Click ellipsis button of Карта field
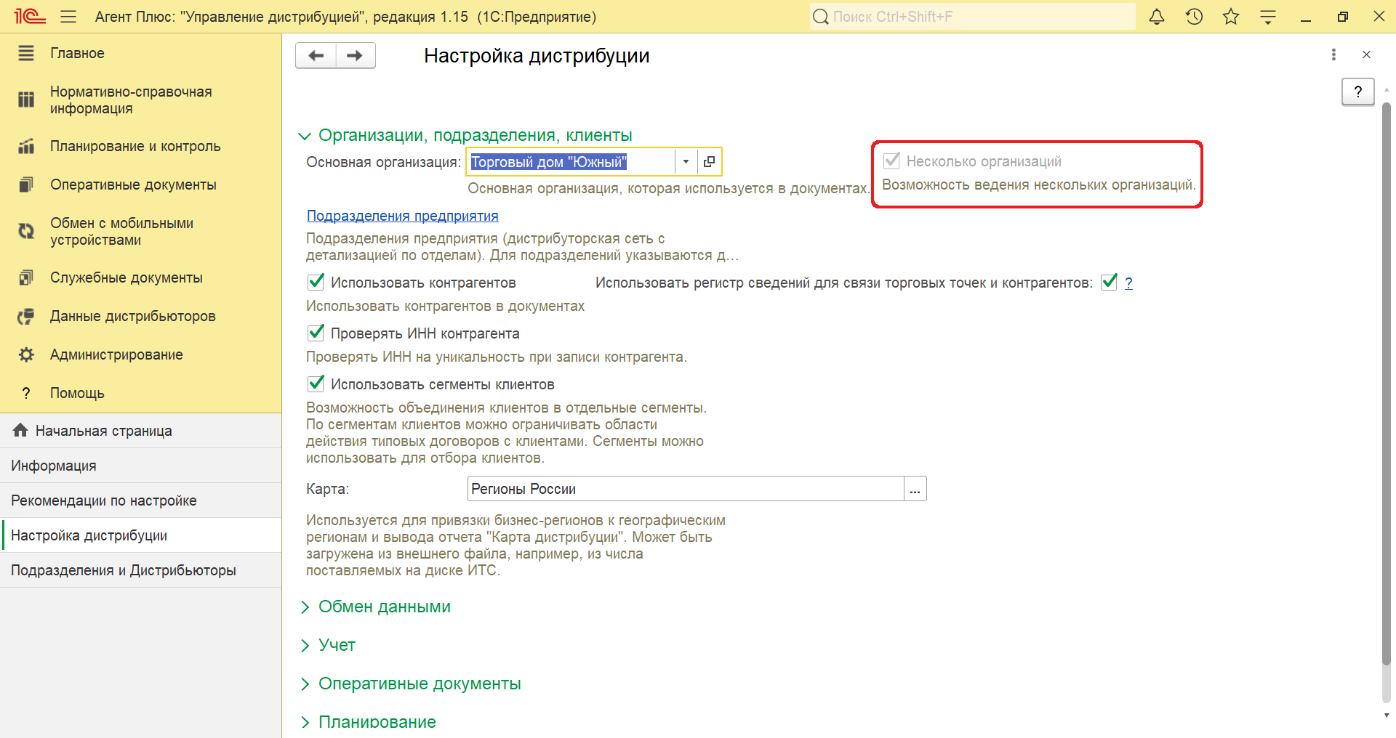Screen dimensions: 1396x738 (x=915, y=489)
